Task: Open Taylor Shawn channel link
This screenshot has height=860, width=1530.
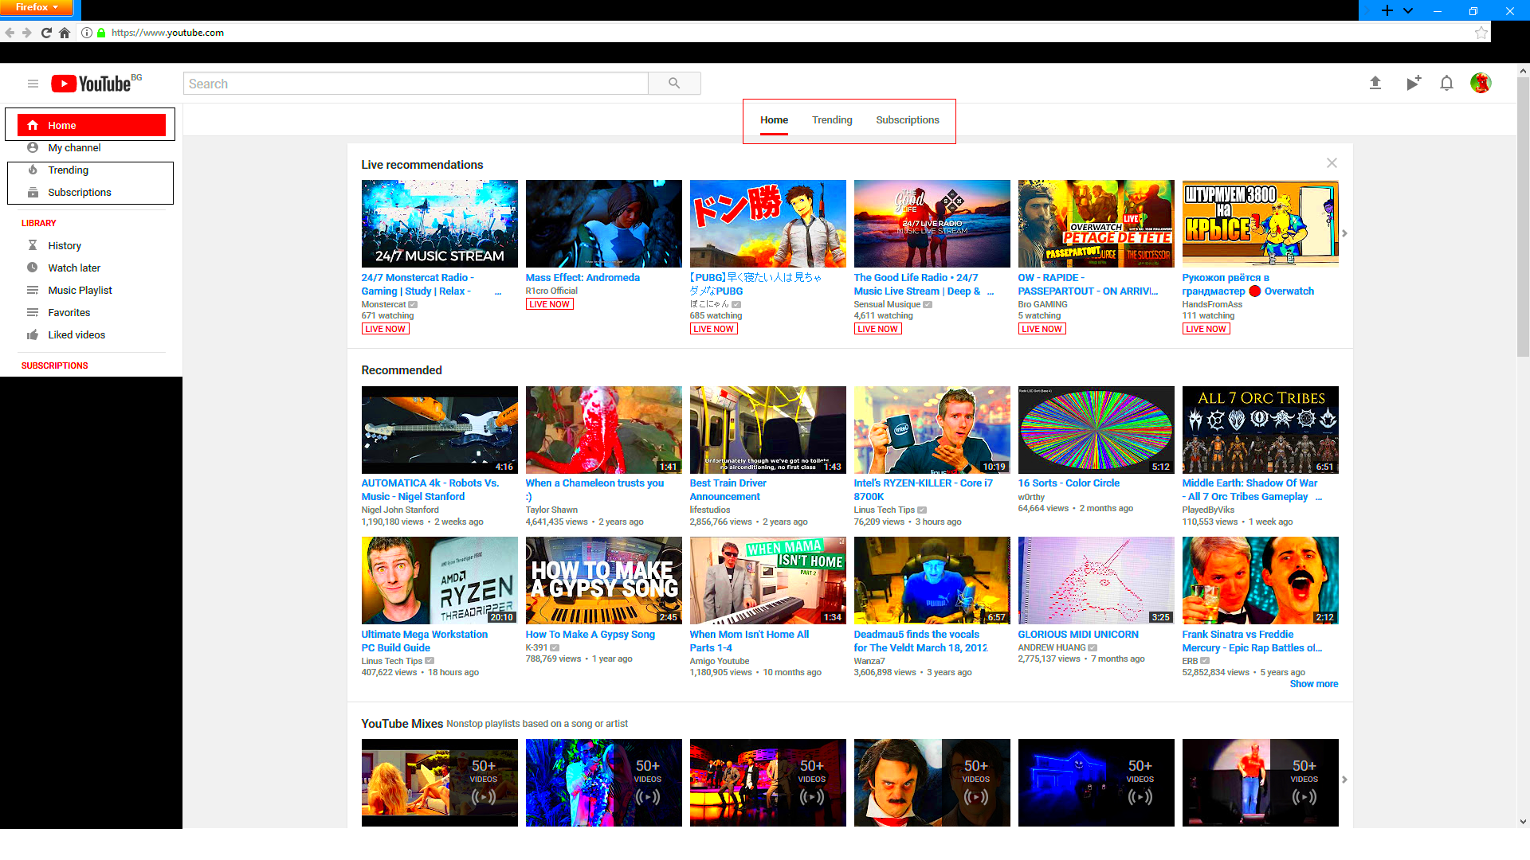Action: [551, 510]
